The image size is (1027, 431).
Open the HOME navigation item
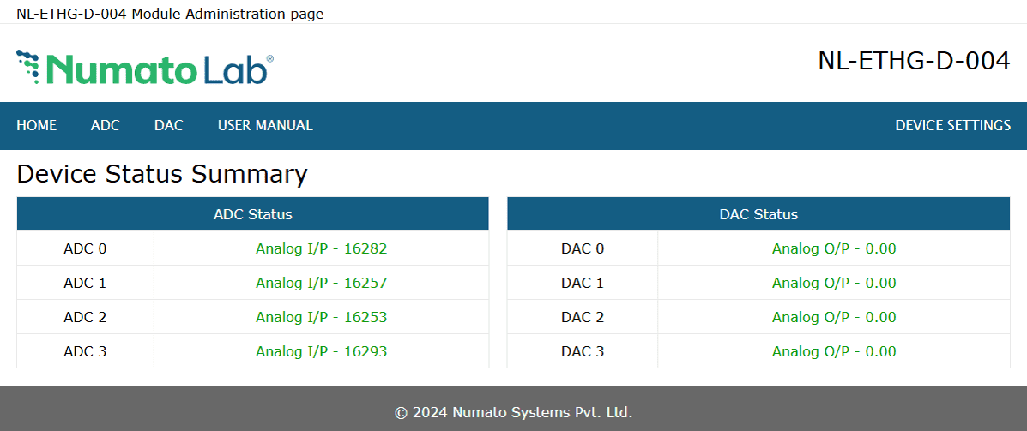click(x=37, y=125)
